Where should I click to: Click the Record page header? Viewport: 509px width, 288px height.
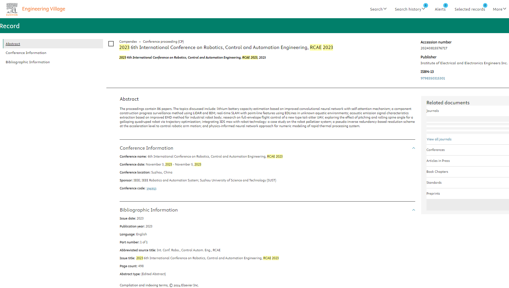pyautogui.click(x=10, y=26)
